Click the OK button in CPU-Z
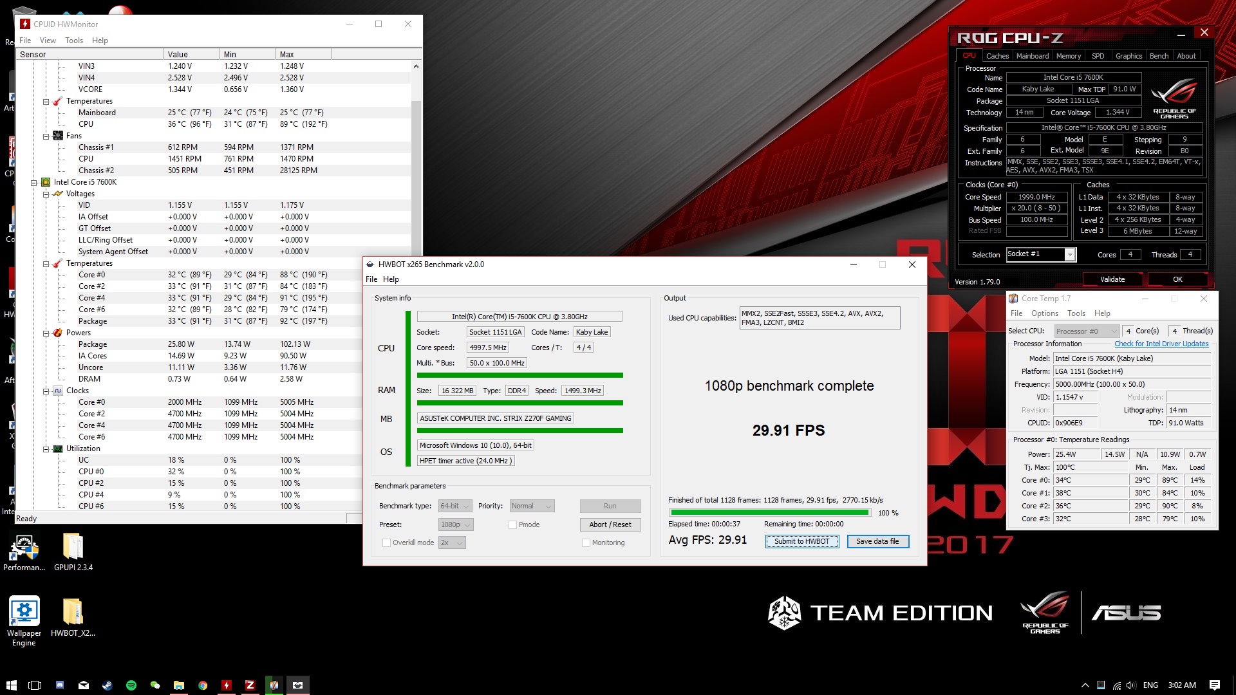The height and width of the screenshot is (695, 1236). click(x=1177, y=279)
